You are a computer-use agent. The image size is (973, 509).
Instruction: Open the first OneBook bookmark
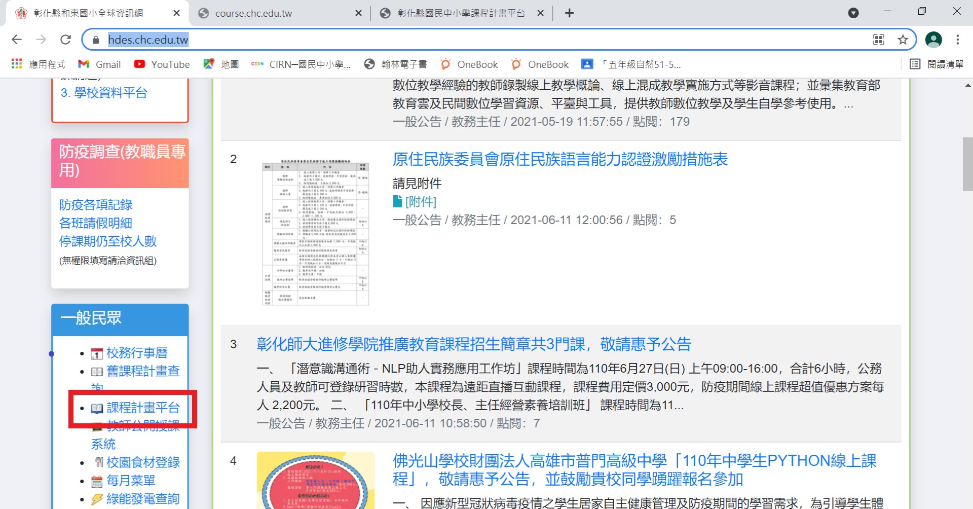(469, 64)
